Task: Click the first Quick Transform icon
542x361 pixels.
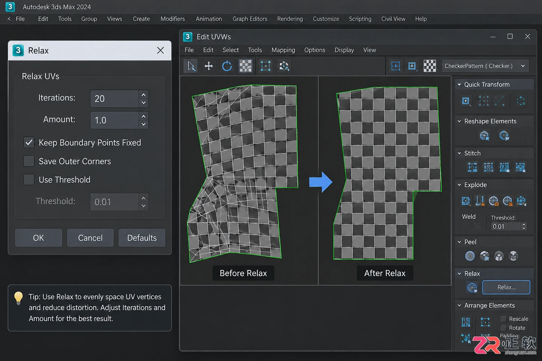Action: 466,101
